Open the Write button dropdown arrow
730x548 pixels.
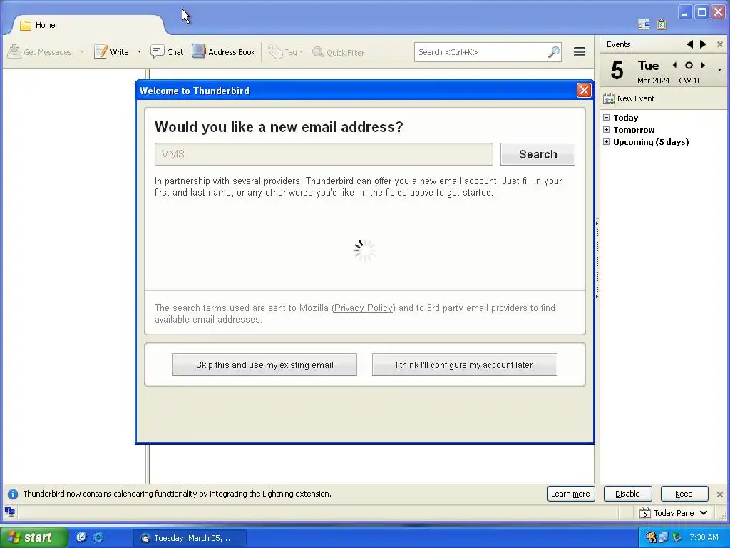tap(139, 51)
